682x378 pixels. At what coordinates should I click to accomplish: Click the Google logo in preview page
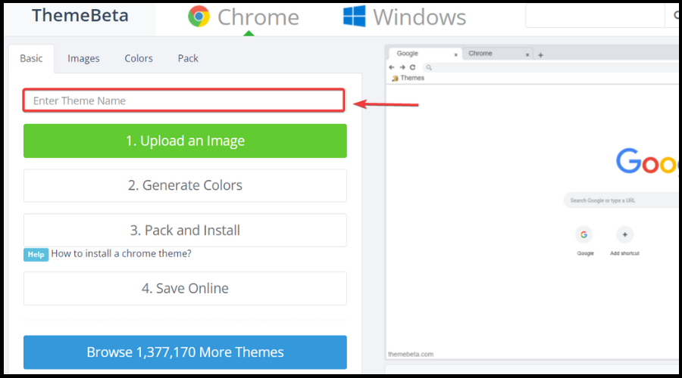647,160
